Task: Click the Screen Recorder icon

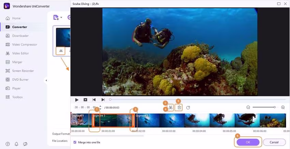Action: pos(8,71)
